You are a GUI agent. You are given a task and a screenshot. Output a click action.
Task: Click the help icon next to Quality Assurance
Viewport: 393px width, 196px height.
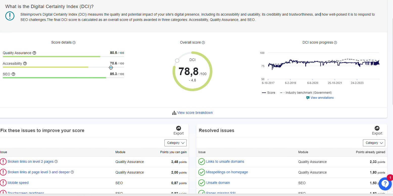(x=34, y=53)
